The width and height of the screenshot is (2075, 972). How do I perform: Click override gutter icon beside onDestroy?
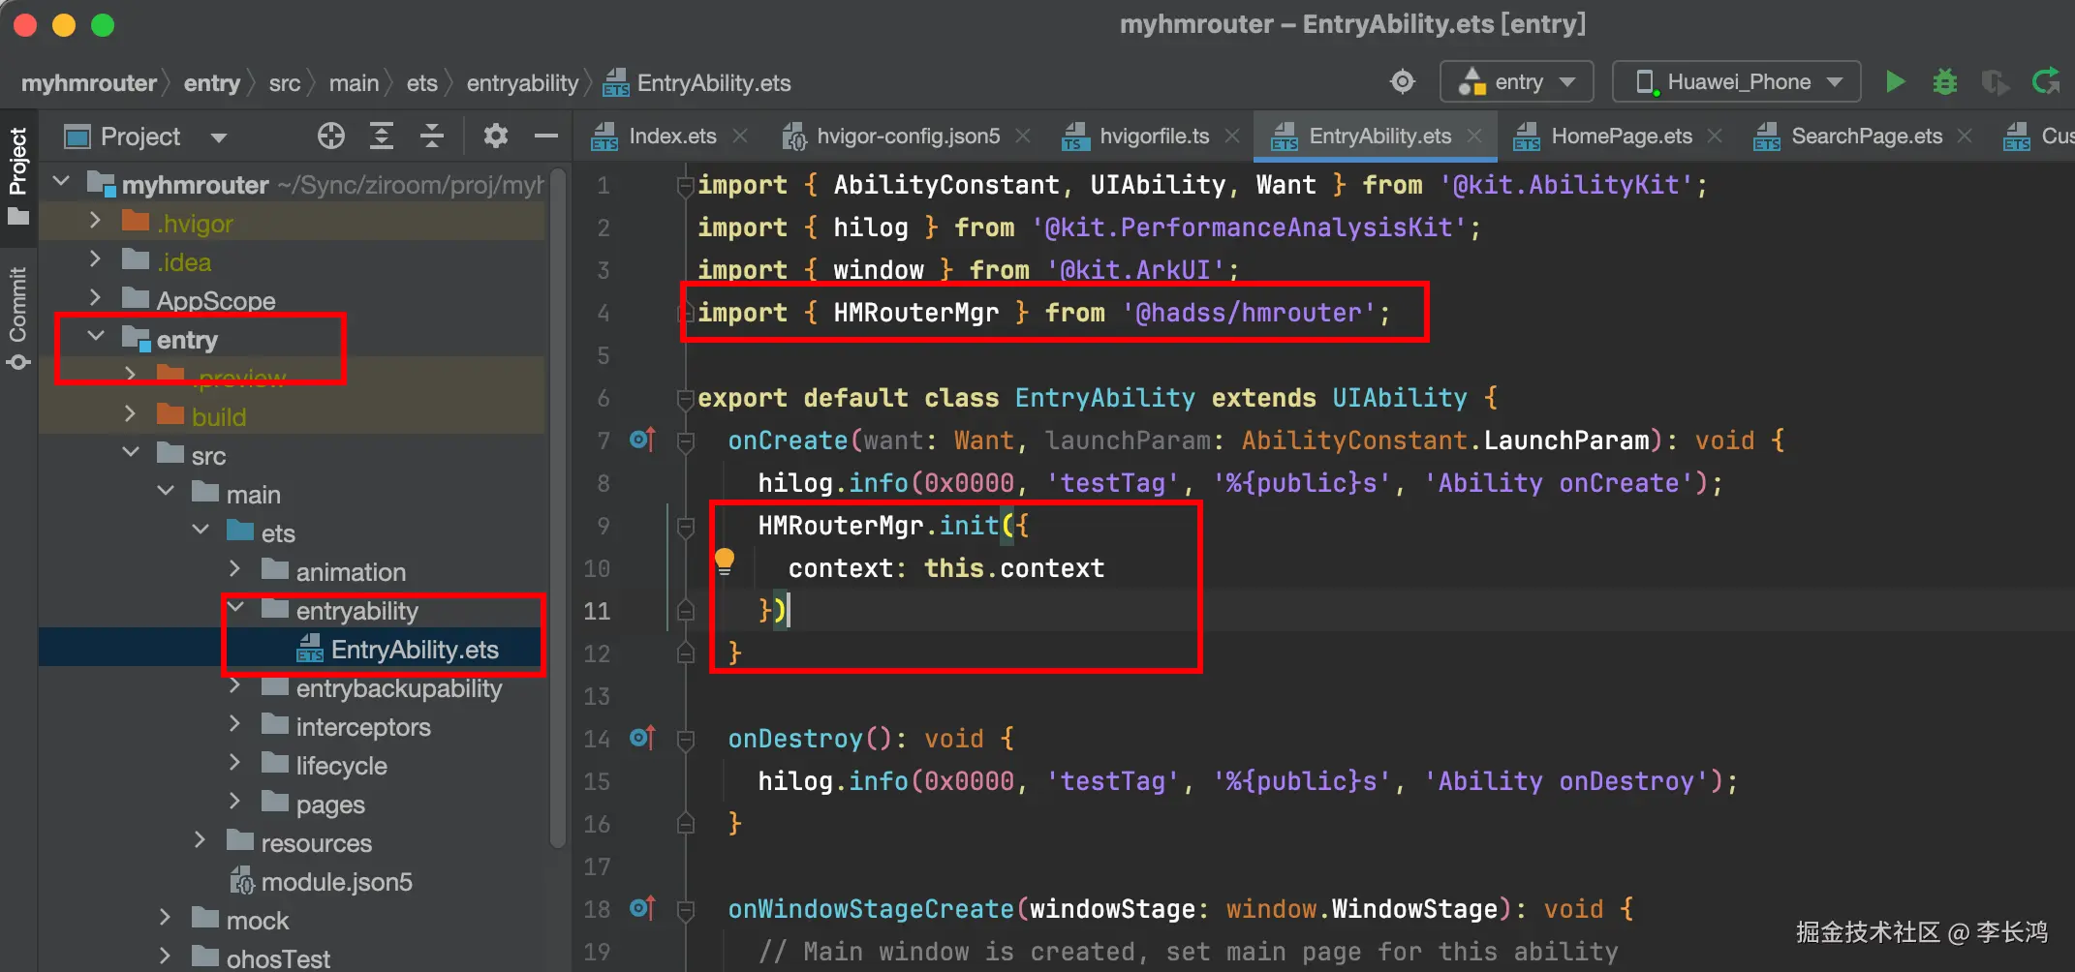pyautogui.click(x=642, y=738)
